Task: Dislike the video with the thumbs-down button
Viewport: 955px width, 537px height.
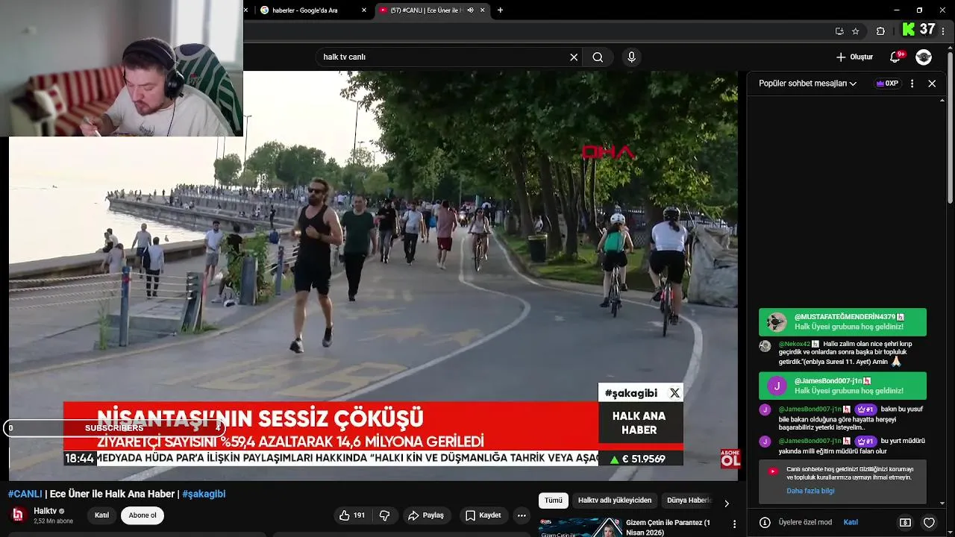Action: click(x=385, y=515)
